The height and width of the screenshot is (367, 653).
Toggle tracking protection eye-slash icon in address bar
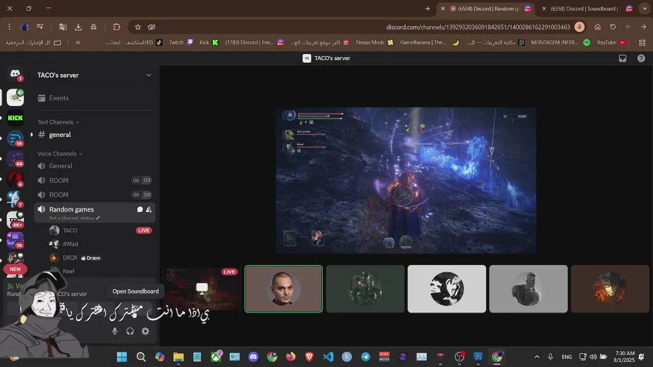click(152, 27)
